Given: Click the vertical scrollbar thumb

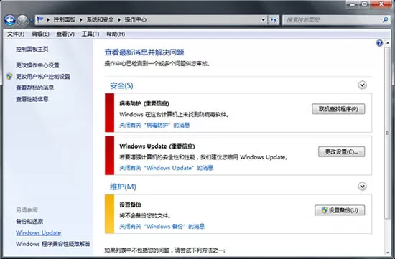Looking at the screenshot, I should click(x=387, y=133).
